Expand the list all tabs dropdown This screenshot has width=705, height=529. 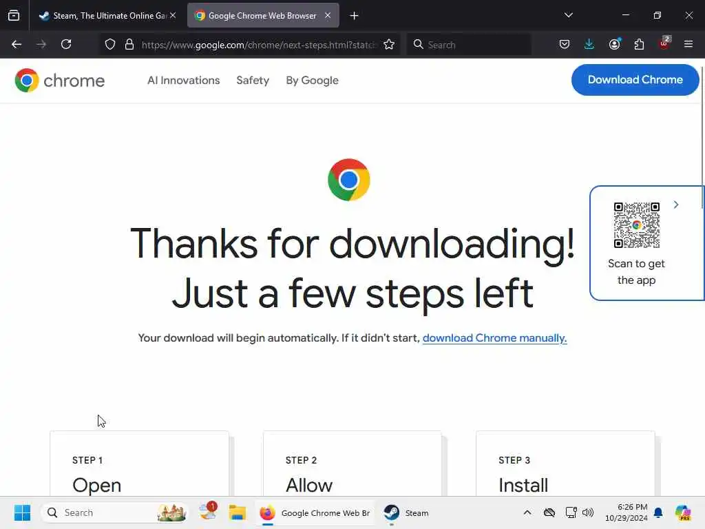(x=568, y=15)
